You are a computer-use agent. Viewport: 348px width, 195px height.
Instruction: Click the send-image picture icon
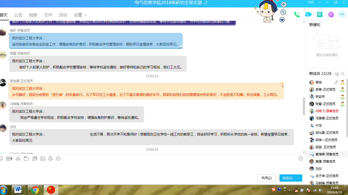coord(43,158)
